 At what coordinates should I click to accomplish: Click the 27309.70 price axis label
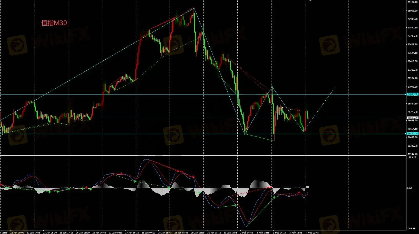(x=413, y=70)
